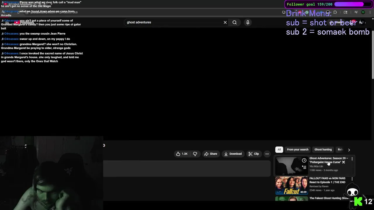Open options for Poltergeist House Curse video

point(352,159)
